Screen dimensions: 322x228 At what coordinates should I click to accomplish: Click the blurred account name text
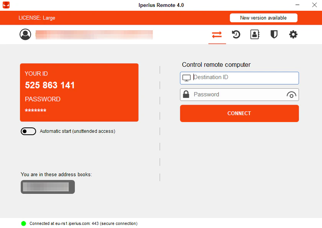(94, 35)
